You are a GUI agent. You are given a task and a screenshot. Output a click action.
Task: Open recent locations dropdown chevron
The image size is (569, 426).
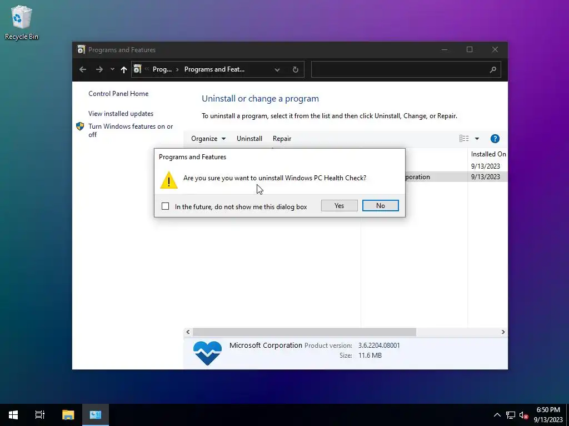[x=112, y=69]
